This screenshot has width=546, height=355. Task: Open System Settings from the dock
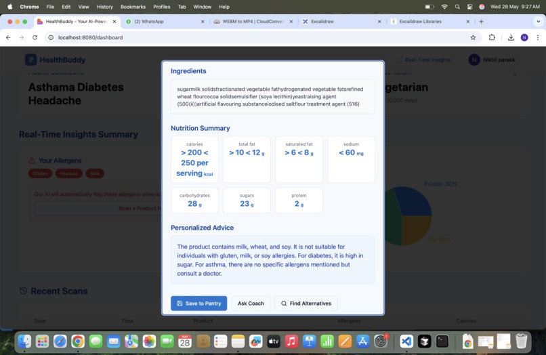pyautogui.click(x=381, y=341)
